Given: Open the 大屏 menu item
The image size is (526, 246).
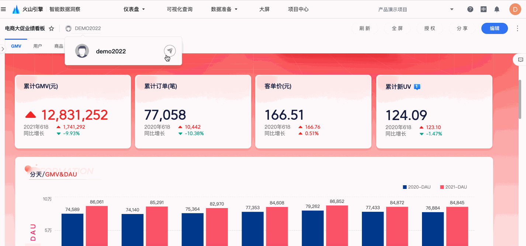Looking at the screenshot, I should 264,9.
